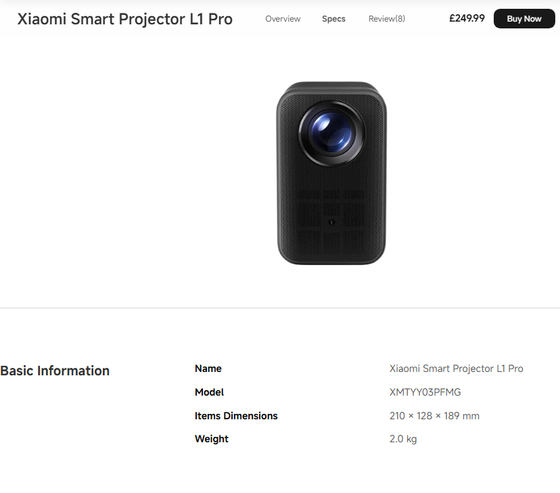Open the Review(8) tab
The height and width of the screenshot is (493, 560).
pyautogui.click(x=386, y=18)
